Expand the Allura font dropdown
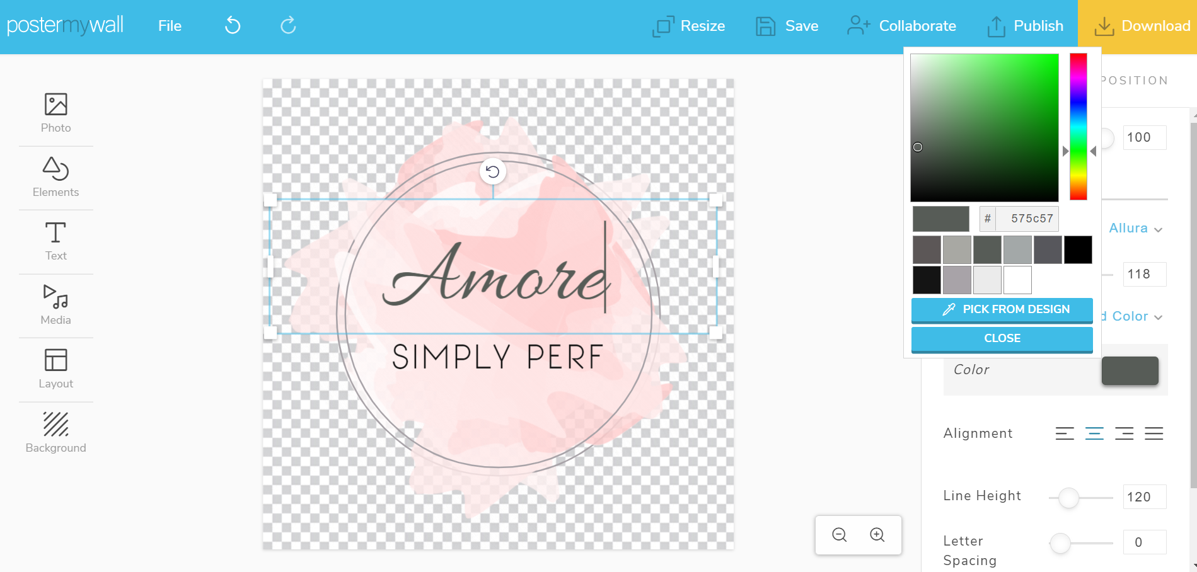 pos(1135,229)
